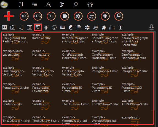Image resolution: width=158 pixels, height=127 pixels.
Task: Open the audio spectrum bars tab
Action: pyautogui.click(x=112, y=28)
